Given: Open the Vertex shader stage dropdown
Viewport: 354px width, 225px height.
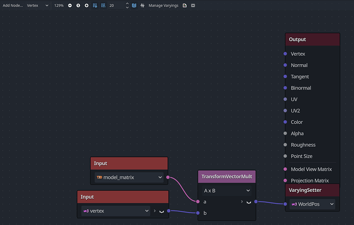Looking at the screenshot, I should click(37, 6).
